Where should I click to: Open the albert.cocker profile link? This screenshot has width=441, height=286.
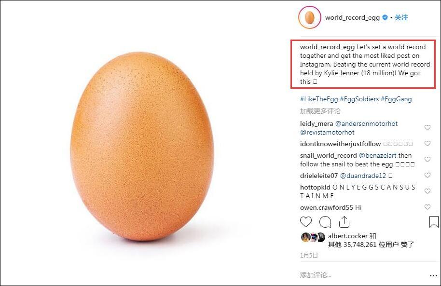(347, 236)
